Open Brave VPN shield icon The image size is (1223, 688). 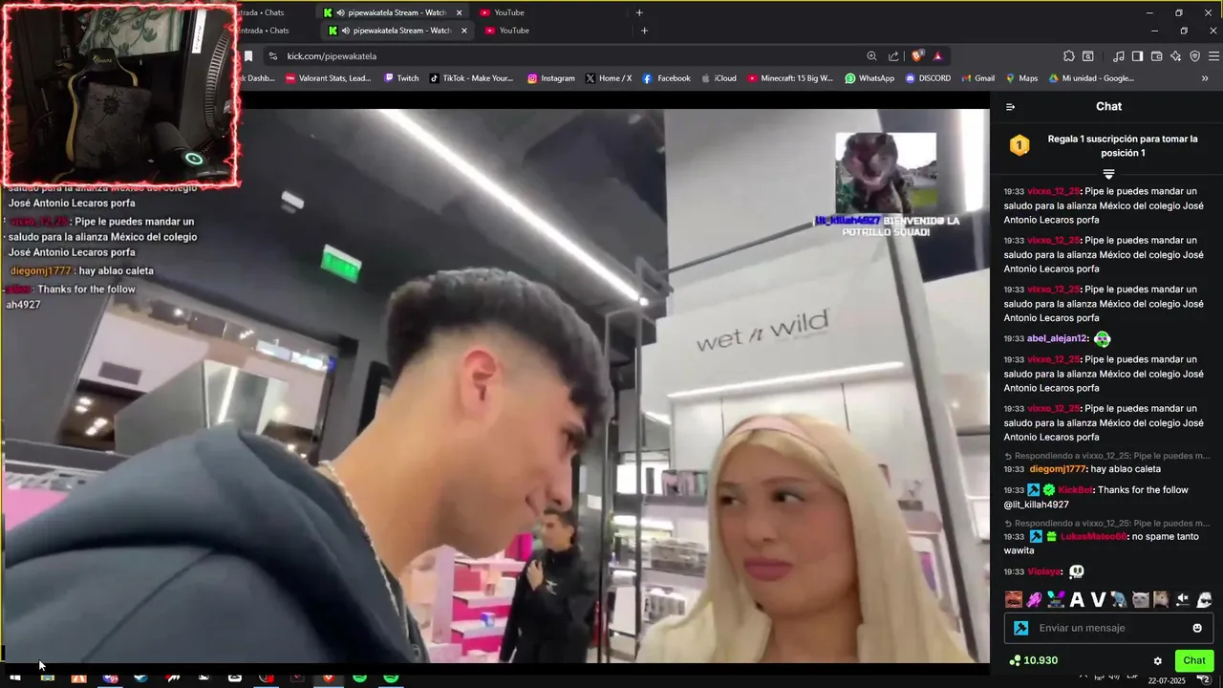(1195, 56)
